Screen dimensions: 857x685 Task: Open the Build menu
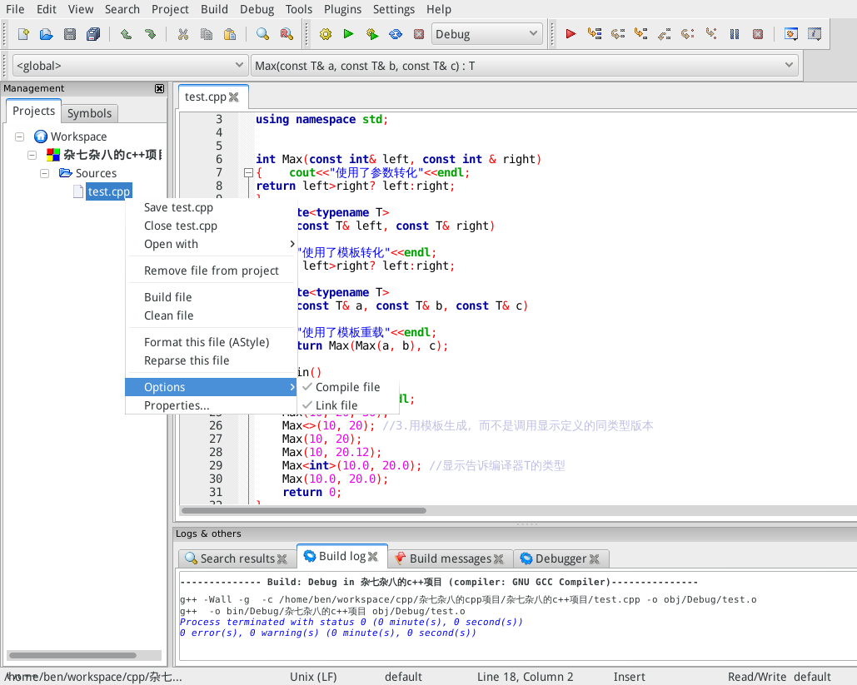[214, 9]
